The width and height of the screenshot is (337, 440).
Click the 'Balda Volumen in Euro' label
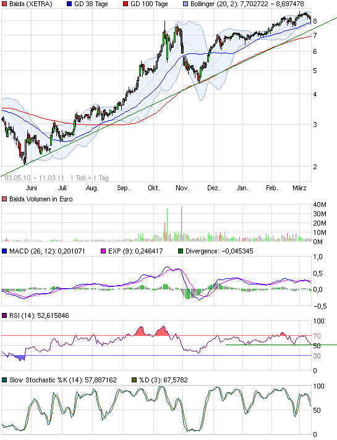pos(41,199)
